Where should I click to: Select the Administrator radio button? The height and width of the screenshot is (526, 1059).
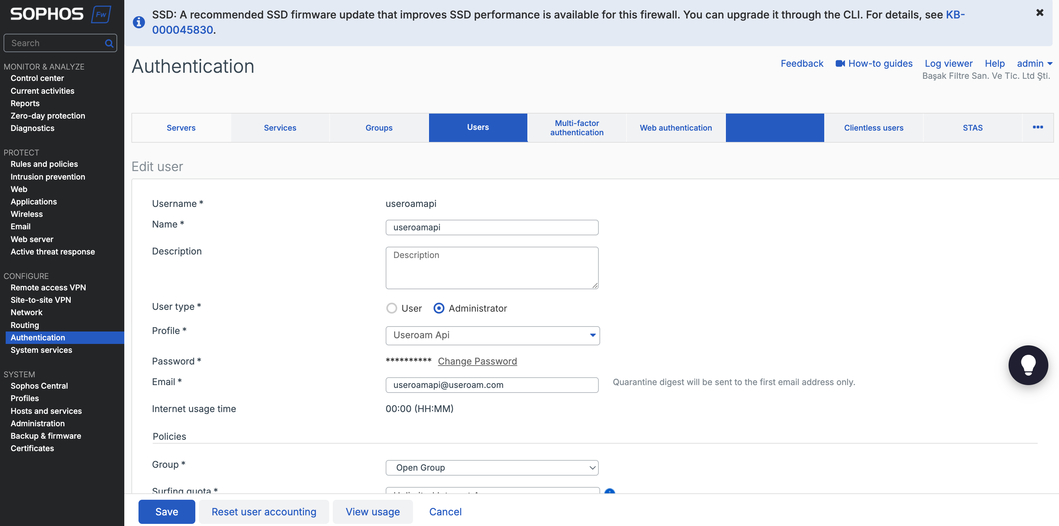tap(439, 308)
